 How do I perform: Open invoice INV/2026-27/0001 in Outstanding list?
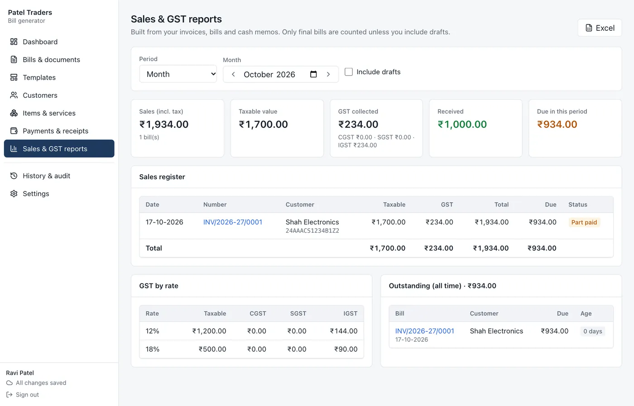click(425, 331)
